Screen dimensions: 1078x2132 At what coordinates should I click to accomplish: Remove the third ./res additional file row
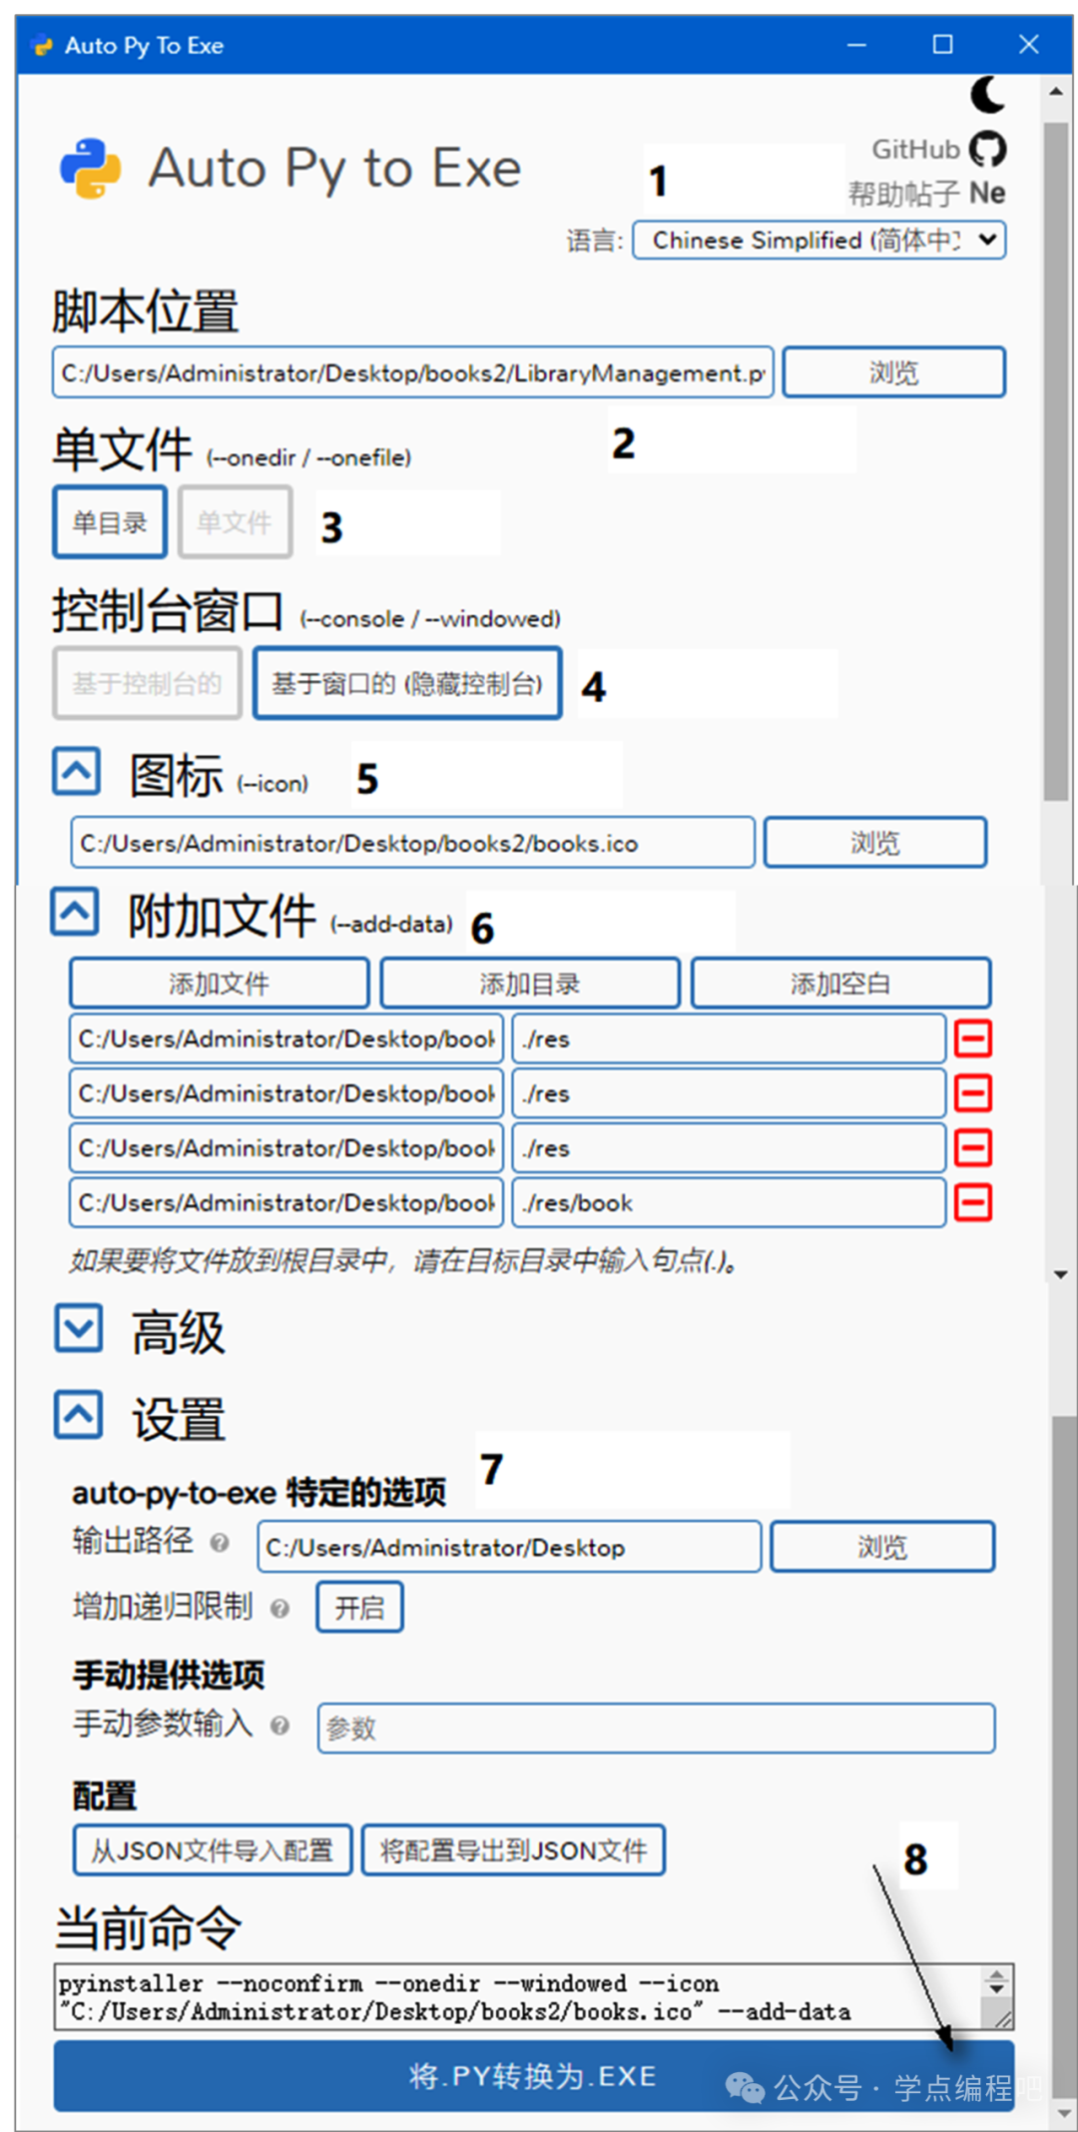click(x=973, y=1148)
